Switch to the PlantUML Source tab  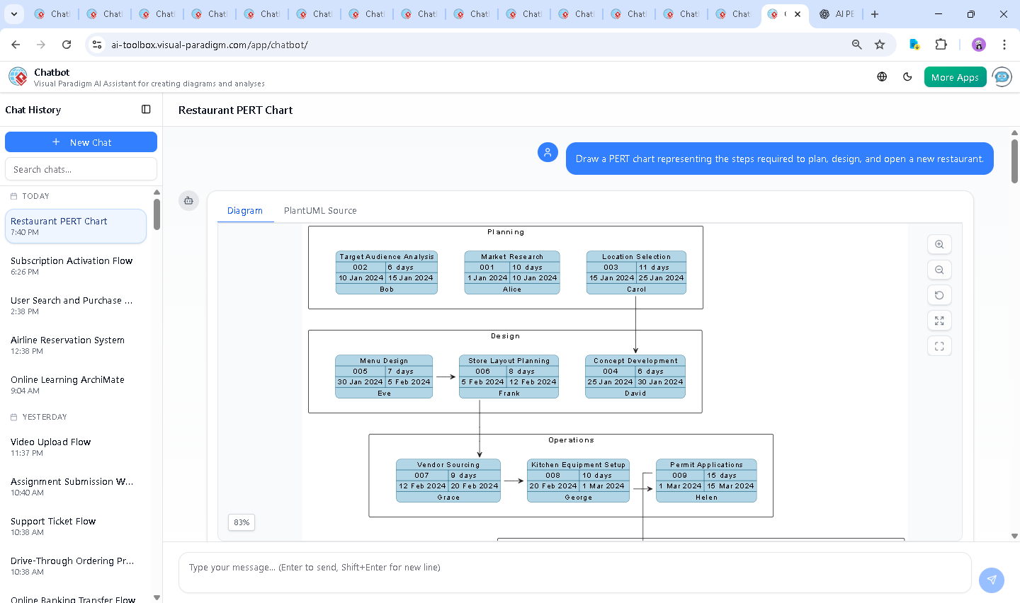click(320, 210)
